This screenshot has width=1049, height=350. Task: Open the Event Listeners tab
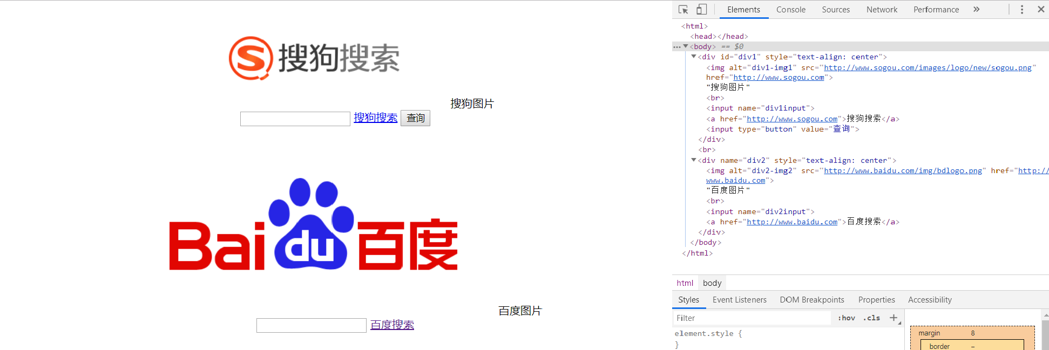click(x=739, y=300)
